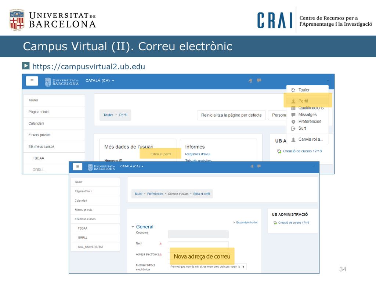Open notifications bell in lower window

252,166
